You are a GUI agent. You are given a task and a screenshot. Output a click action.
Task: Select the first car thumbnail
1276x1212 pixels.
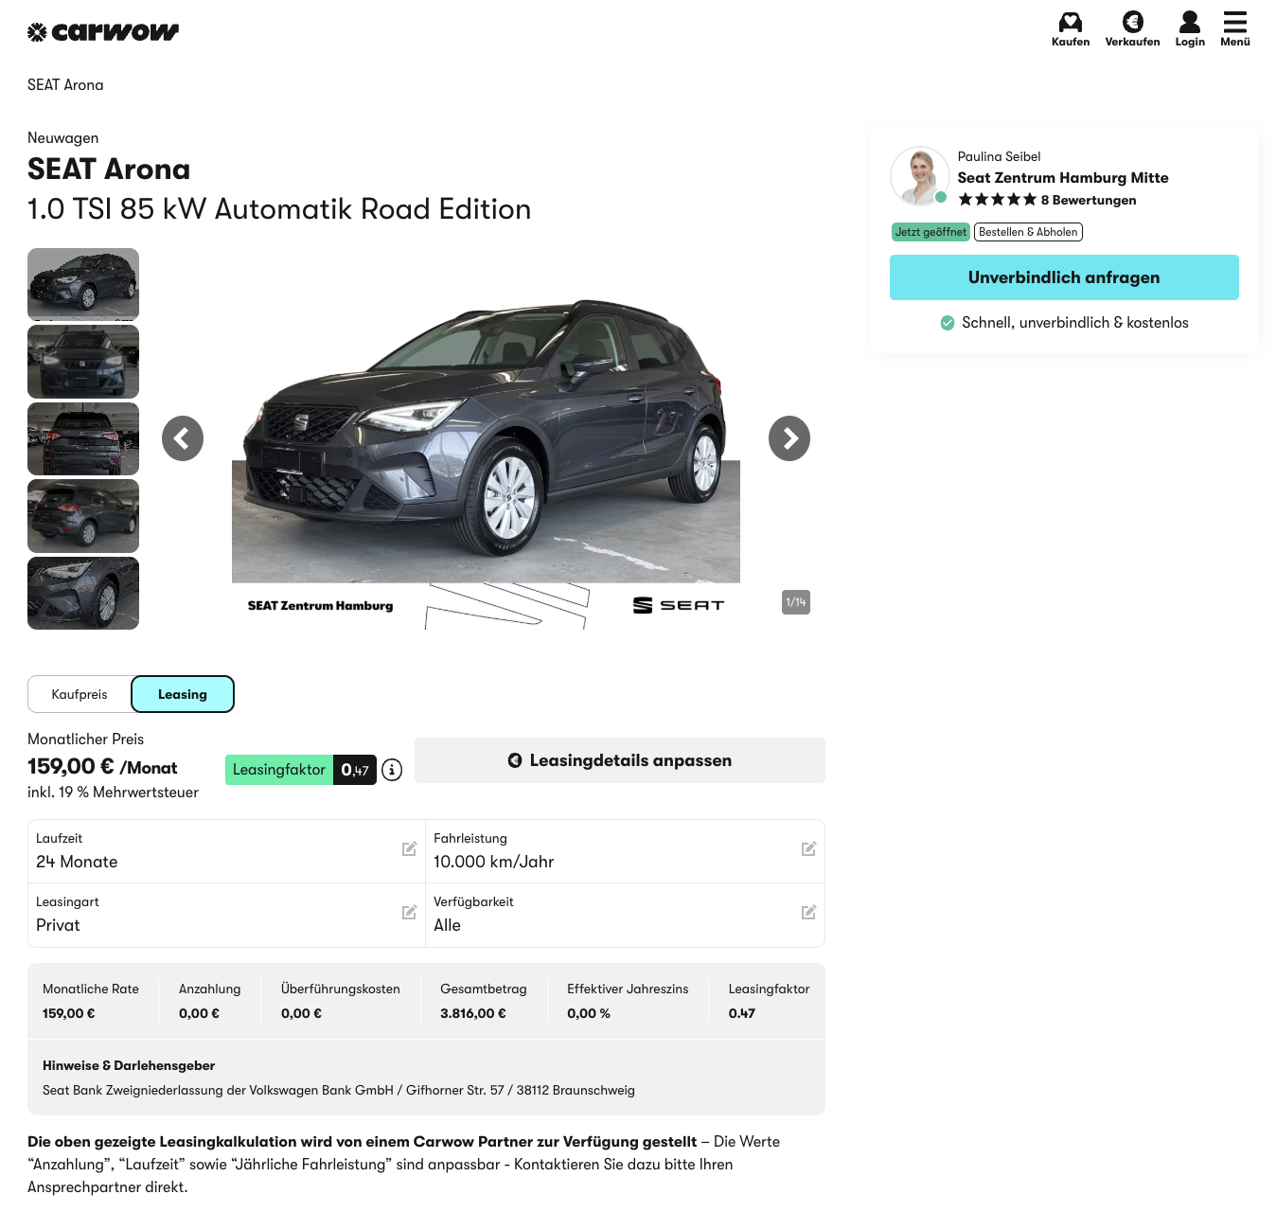tap(83, 284)
